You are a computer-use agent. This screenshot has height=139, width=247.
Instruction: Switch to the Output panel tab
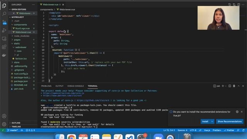tap(59, 86)
